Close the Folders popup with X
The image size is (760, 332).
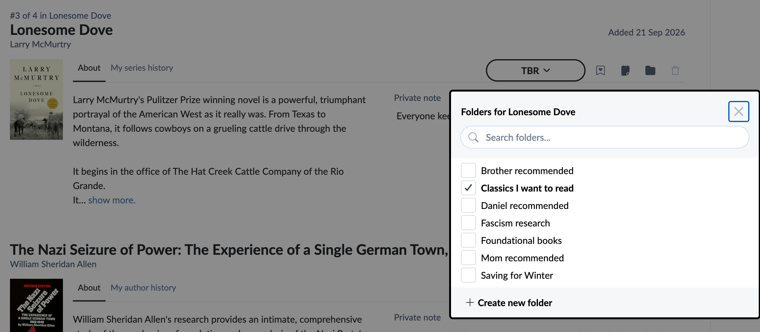pyautogui.click(x=739, y=111)
